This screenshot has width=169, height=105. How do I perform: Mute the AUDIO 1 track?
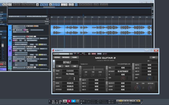pyautogui.click(x=30, y=26)
